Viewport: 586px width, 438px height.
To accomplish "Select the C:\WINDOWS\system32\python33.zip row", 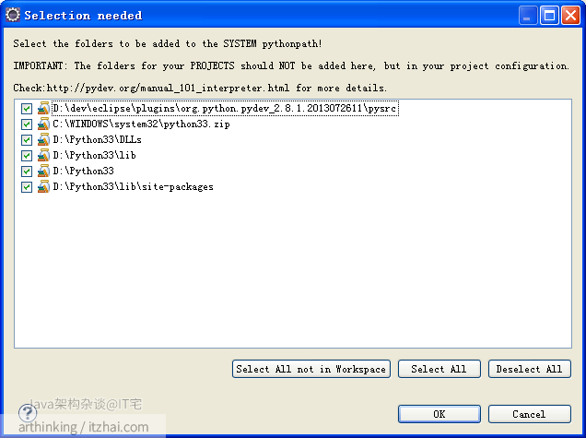I will coord(141,124).
